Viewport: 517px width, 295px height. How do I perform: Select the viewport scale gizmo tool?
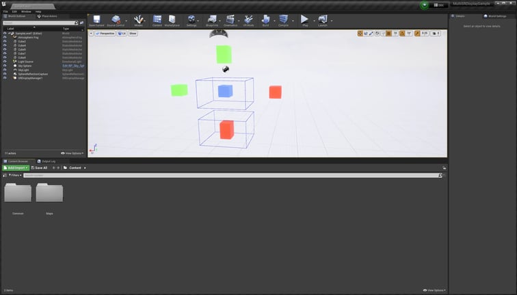point(371,34)
